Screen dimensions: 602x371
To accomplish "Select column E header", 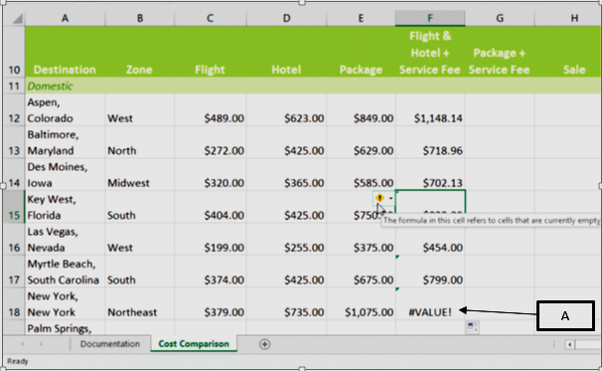I will [361, 19].
